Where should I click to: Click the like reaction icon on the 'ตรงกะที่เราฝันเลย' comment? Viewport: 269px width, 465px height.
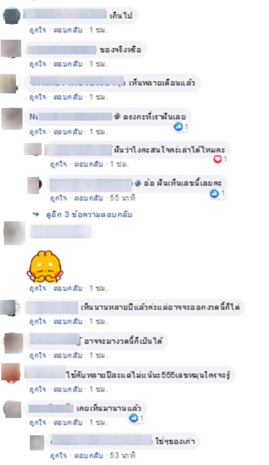pos(178,127)
